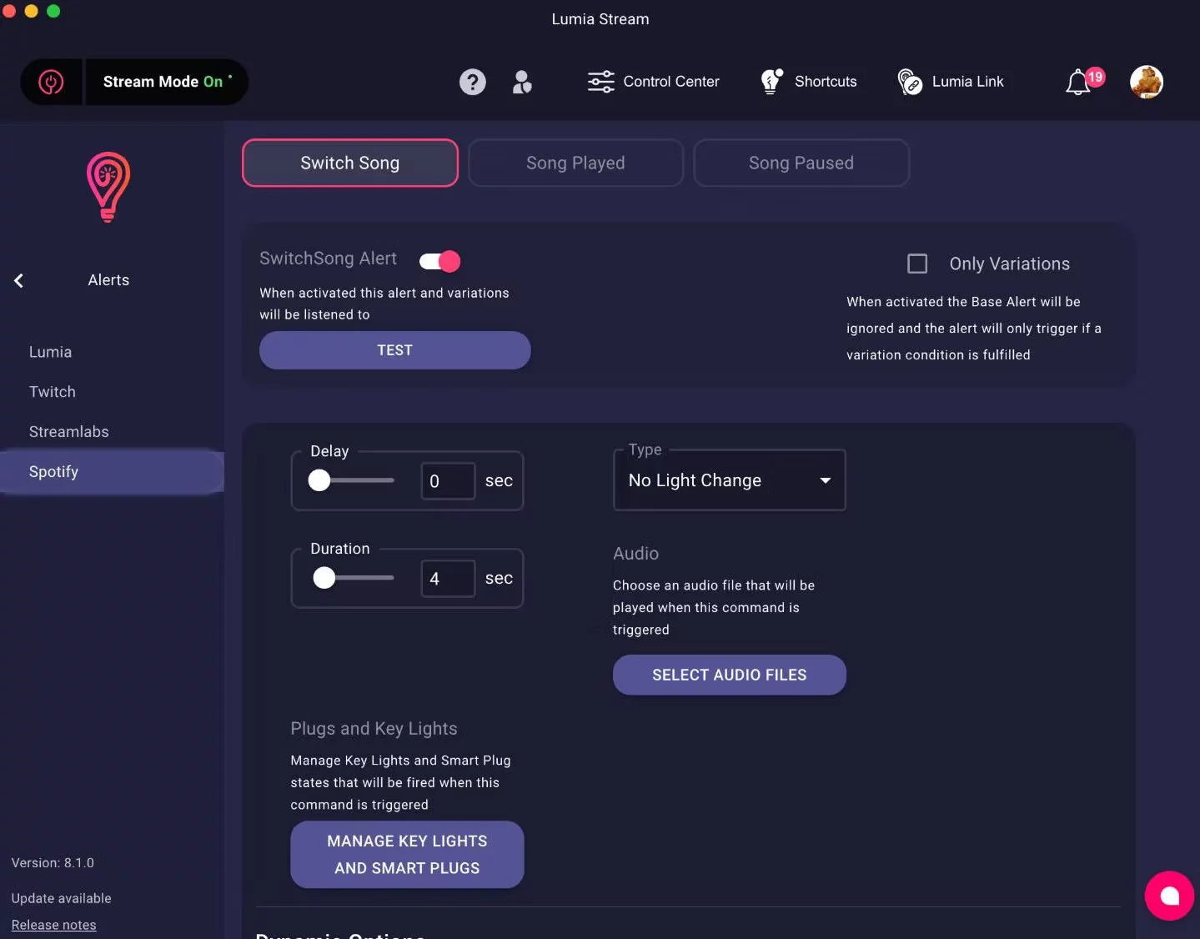Go back using the Alerts chevron arrow
1200x939 pixels.
[x=19, y=280]
